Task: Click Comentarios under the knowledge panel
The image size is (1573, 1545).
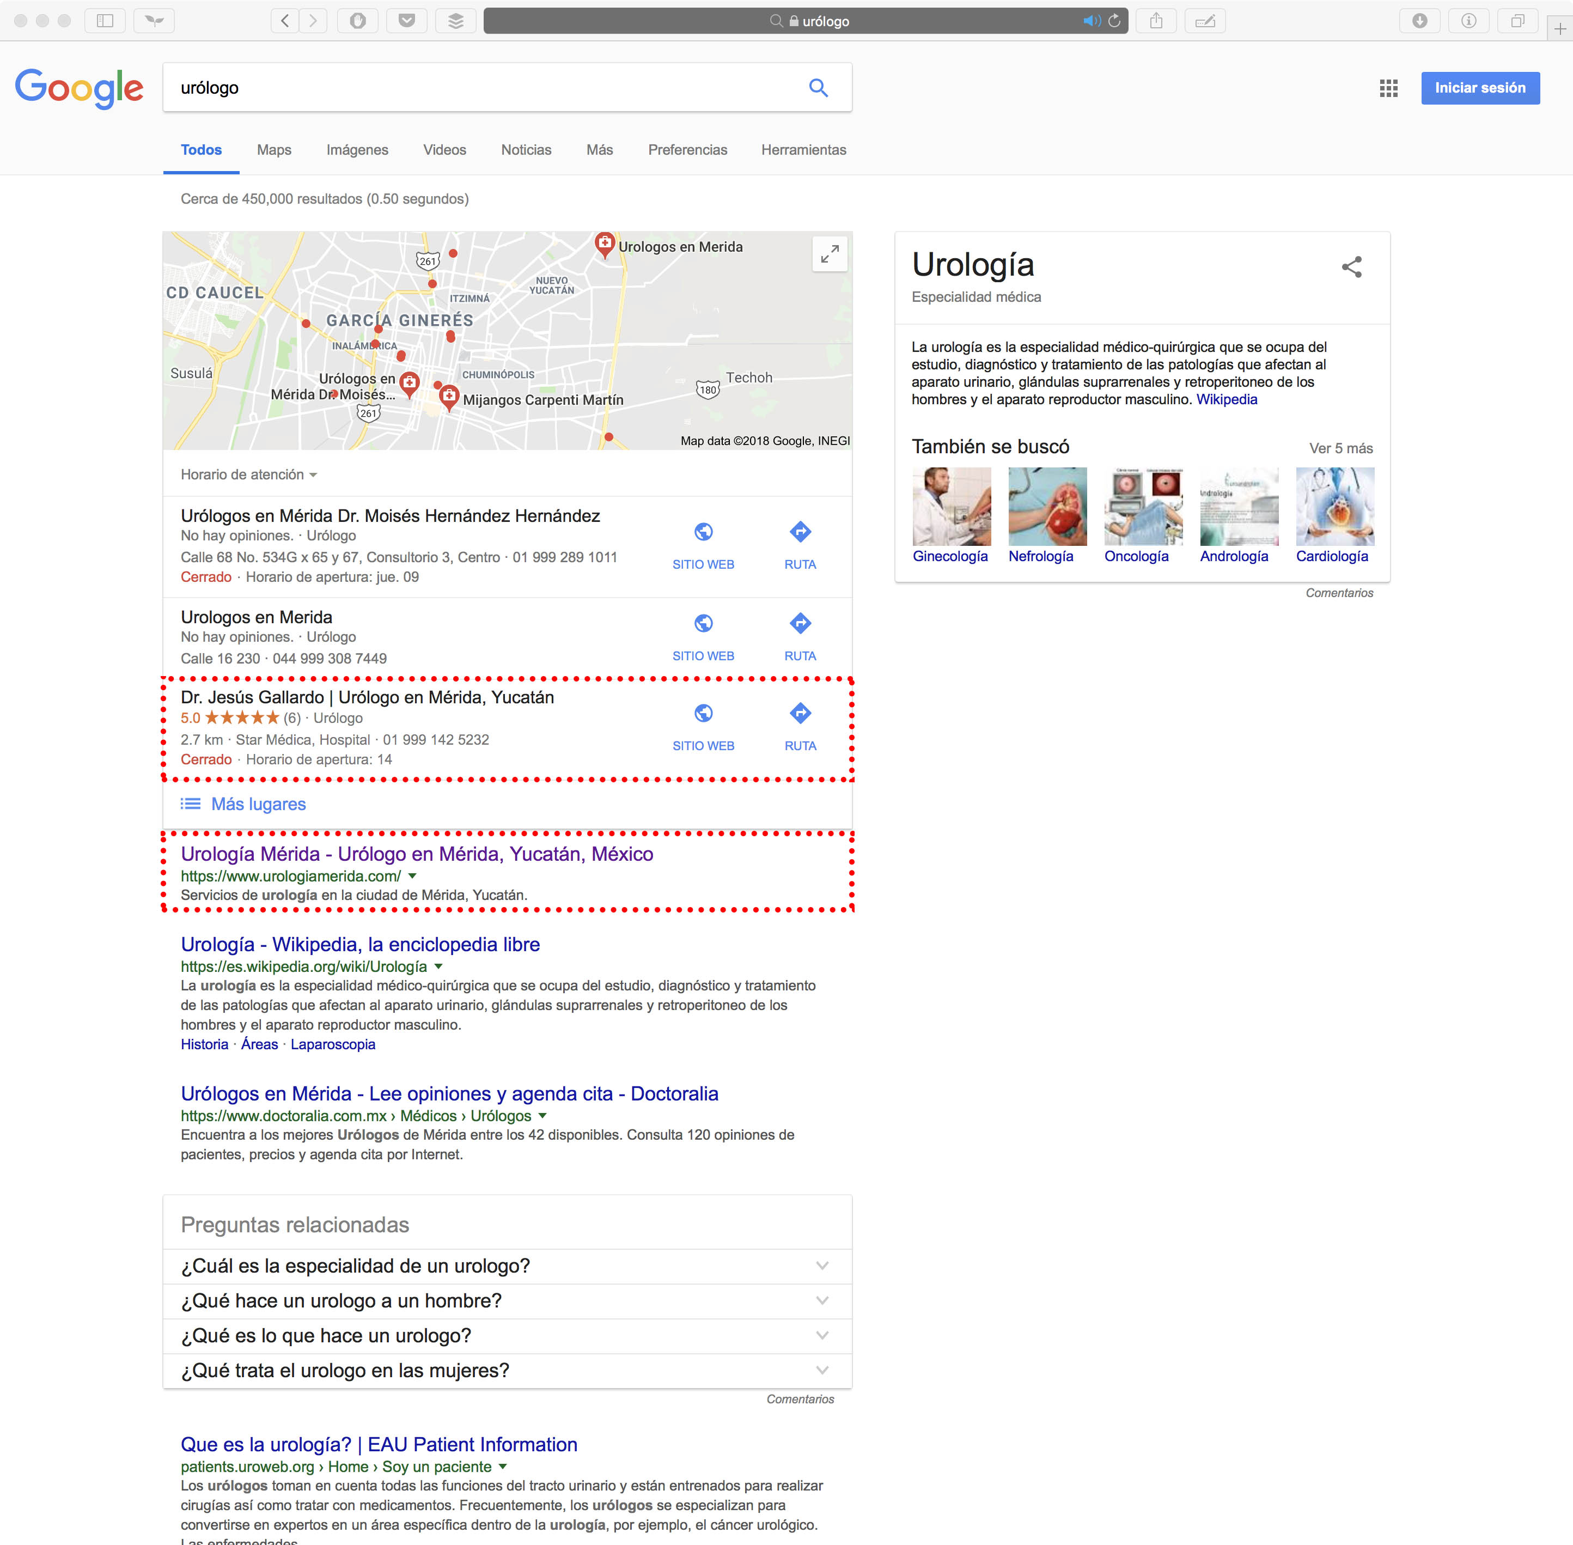Action: coord(1339,593)
